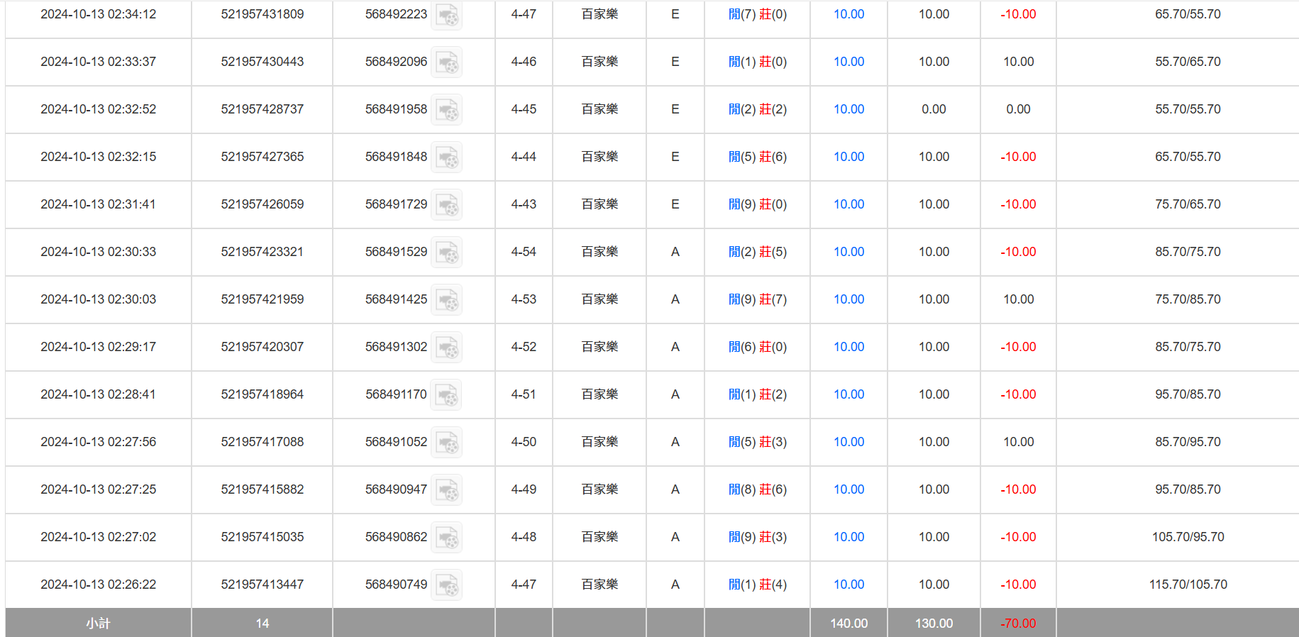Click replay icon next to round 568491848
Screen dimensions: 1299x637
tap(447, 157)
